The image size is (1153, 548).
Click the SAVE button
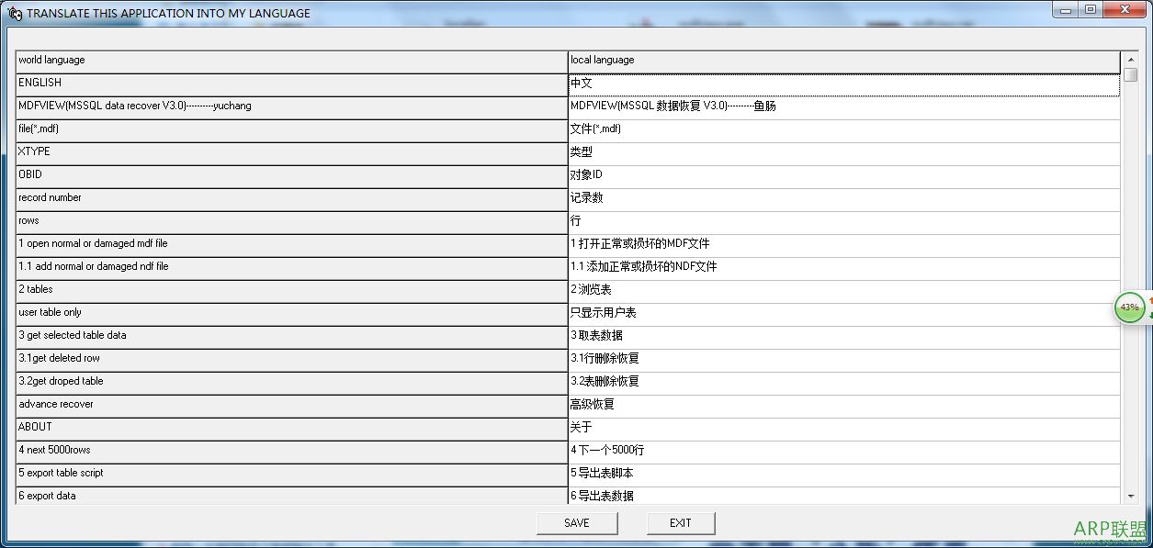[x=577, y=522]
